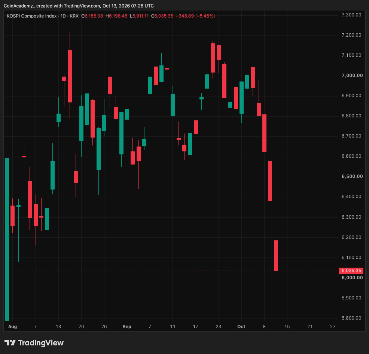Click the 17 date label on the time axis
Image resolution: width=369 pixels, height=354 pixels.
[x=196, y=326]
